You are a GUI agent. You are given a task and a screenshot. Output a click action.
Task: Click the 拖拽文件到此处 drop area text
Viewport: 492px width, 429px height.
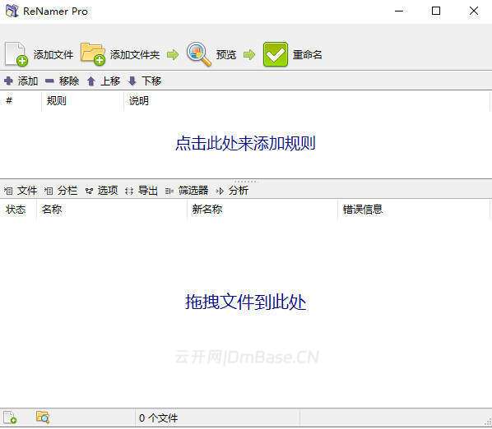[x=245, y=302]
